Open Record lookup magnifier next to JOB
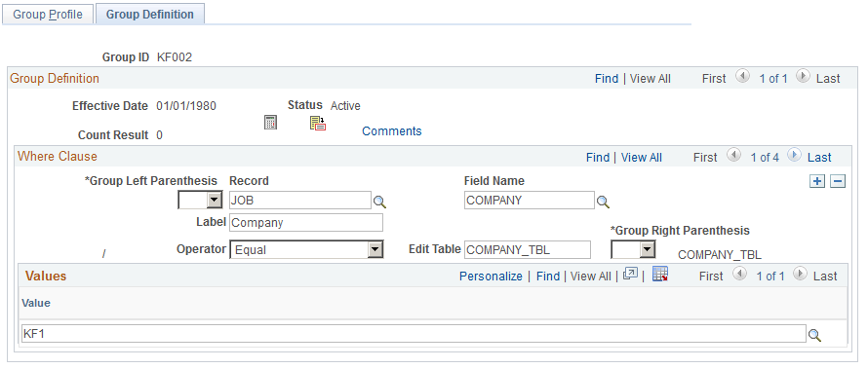 [379, 202]
